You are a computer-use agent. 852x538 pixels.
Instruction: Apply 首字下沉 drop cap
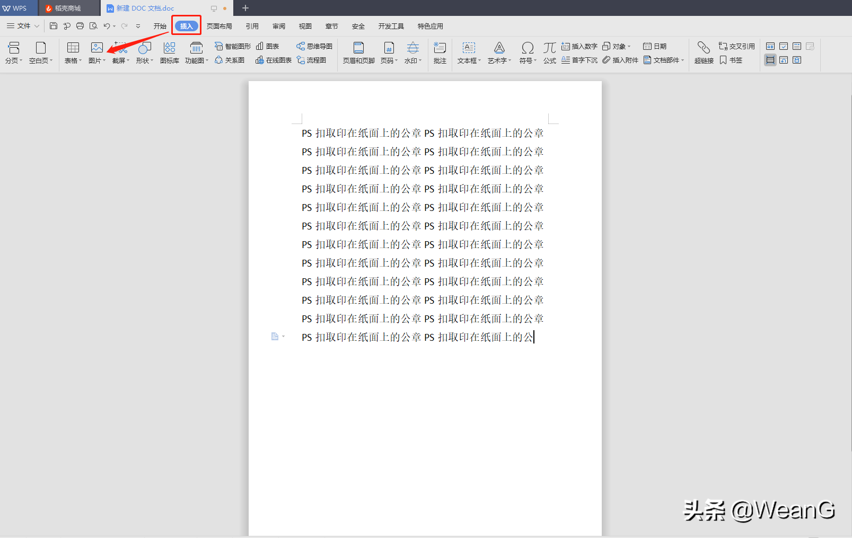[579, 60]
